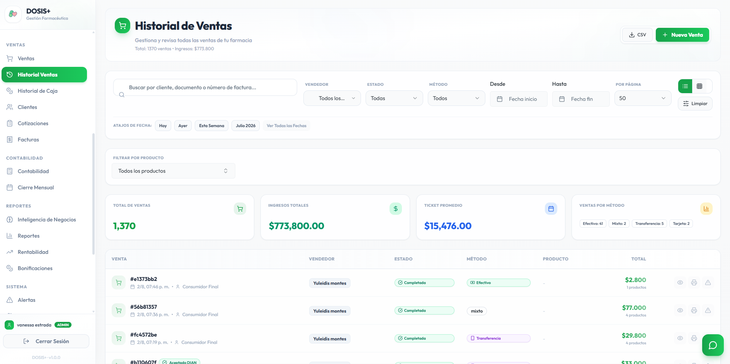Click Cerrar Sesión to log out
The width and height of the screenshot is (730, 364).
(46, 341)
